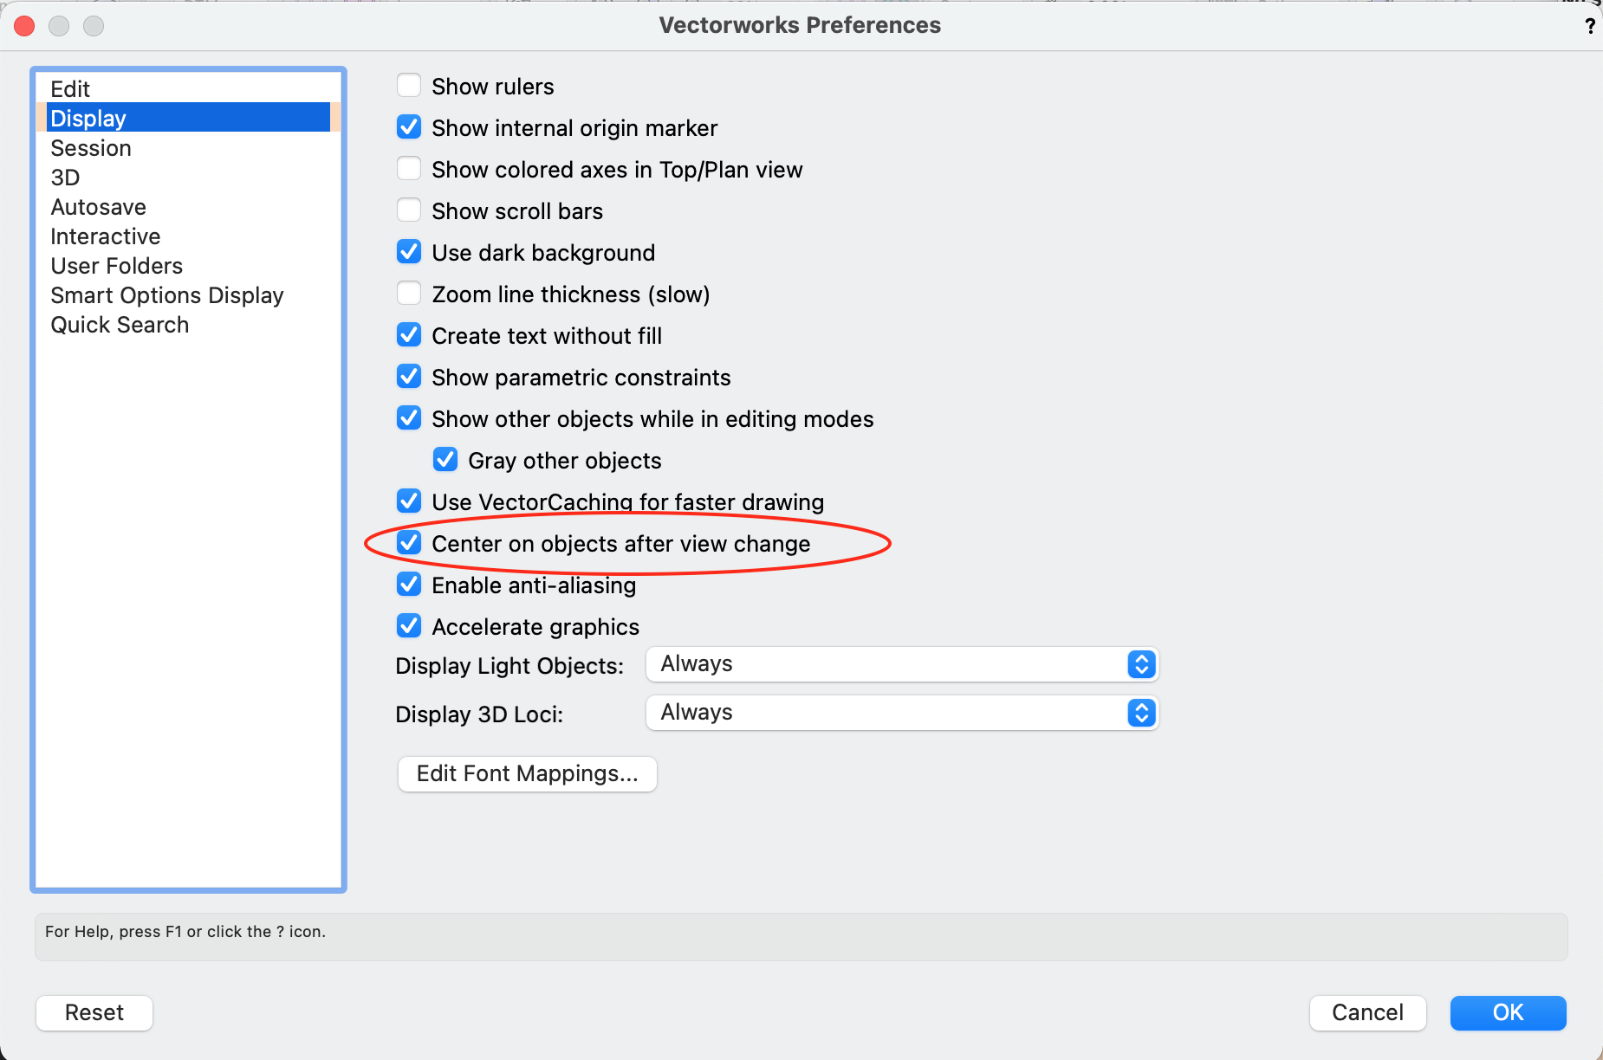Viewport: 1603px width, 1060px height.
Task: Open the Display Light Objects dropdown
Action: pos(902,664)
